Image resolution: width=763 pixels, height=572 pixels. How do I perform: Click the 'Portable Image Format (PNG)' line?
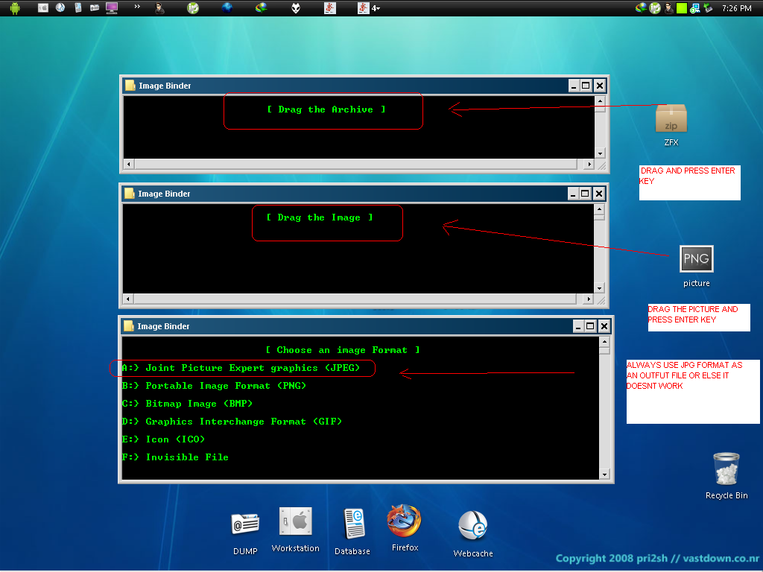point(214,386)
